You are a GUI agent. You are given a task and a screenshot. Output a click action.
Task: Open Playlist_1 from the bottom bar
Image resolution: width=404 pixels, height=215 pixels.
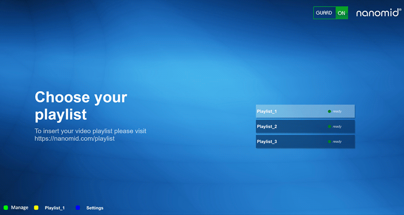[x=55, y=208]
